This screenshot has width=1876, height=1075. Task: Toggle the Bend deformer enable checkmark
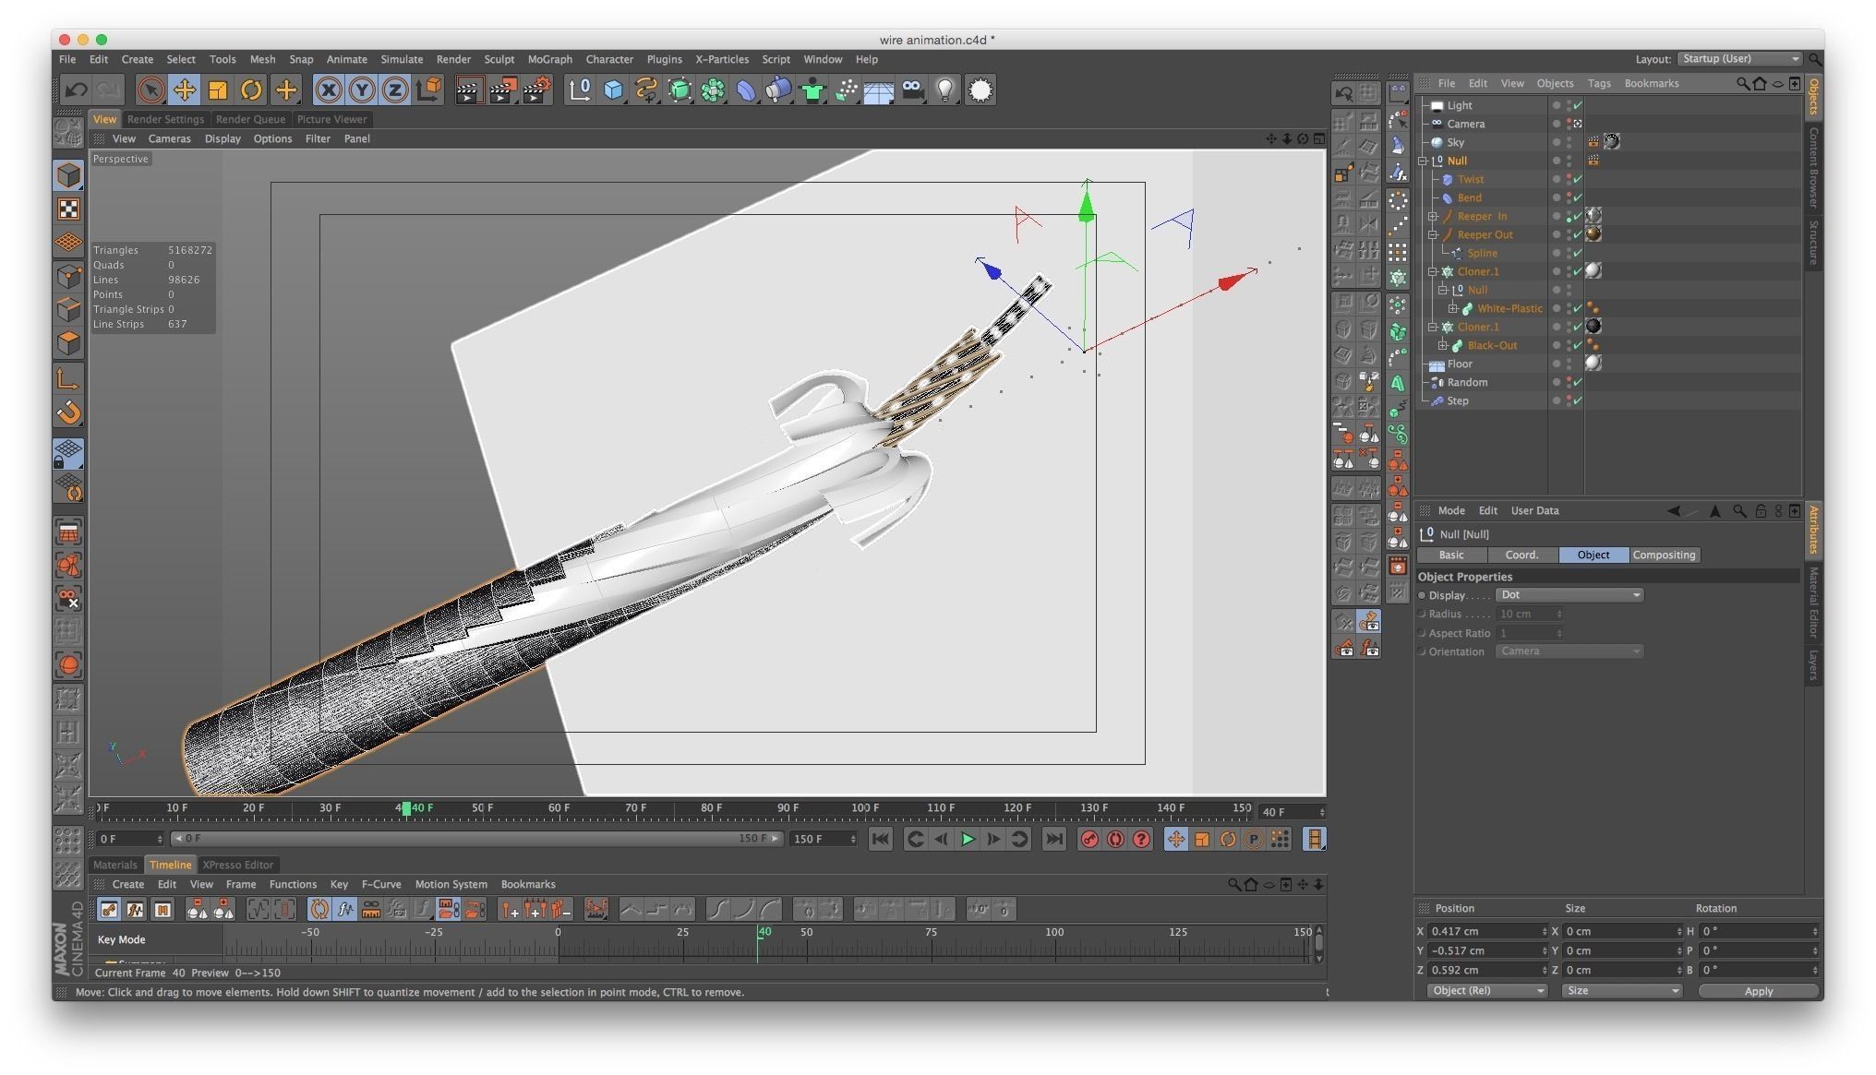pyautogui.click(x=1578, y=197)
